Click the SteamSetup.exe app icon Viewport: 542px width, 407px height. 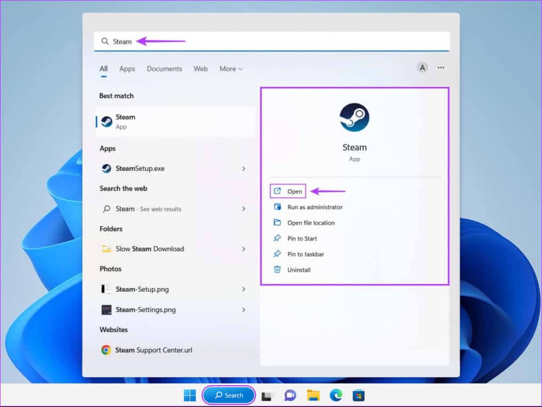(107, 169)
